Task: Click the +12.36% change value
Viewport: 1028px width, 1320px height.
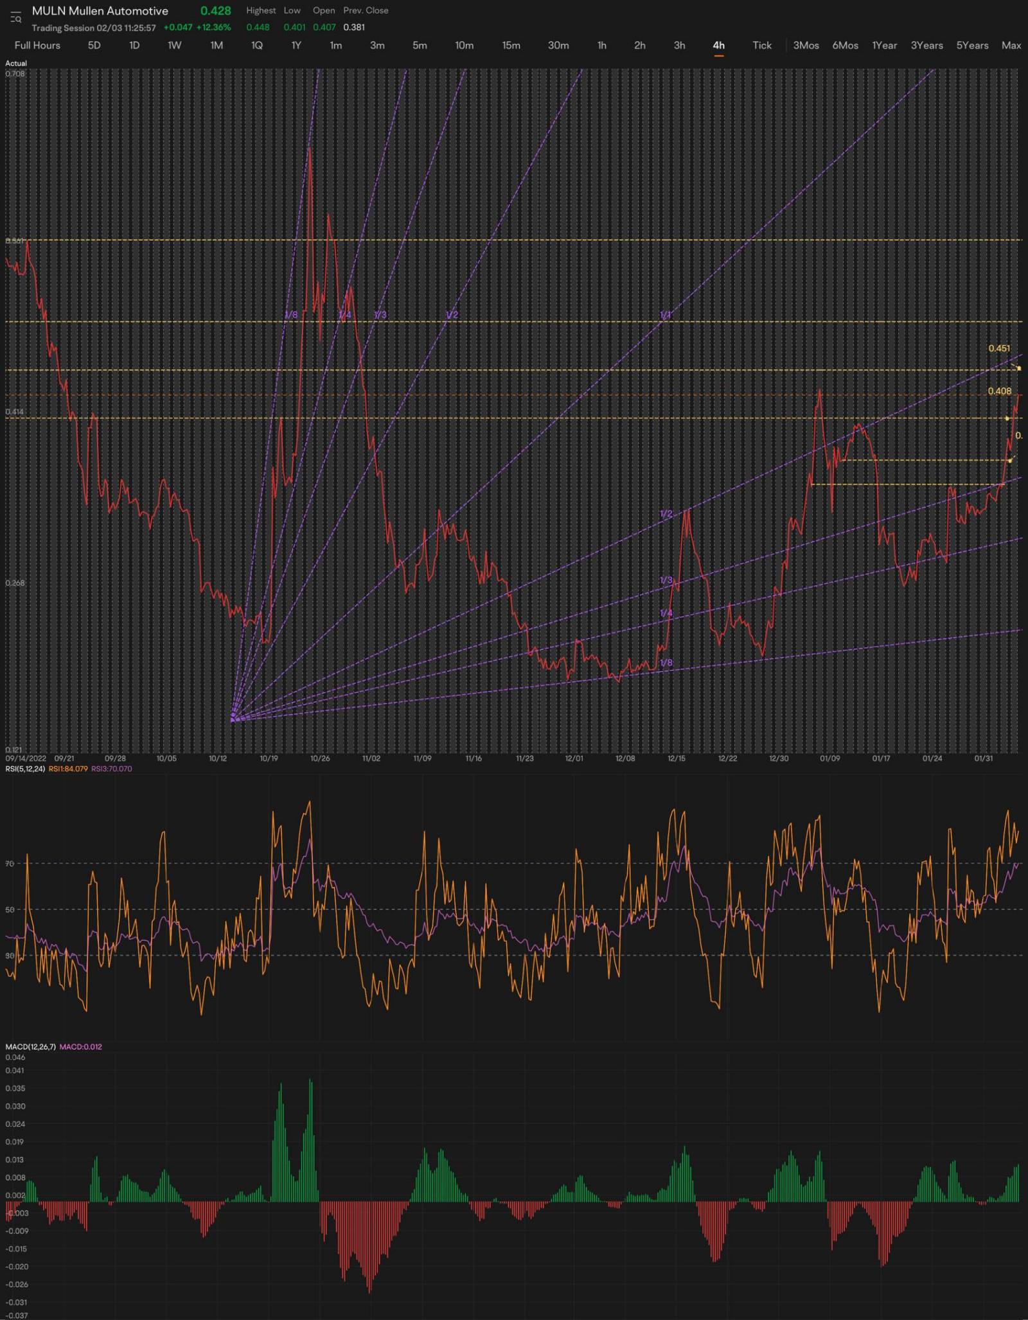Action: pyautogui.click(x=213, y=28)
